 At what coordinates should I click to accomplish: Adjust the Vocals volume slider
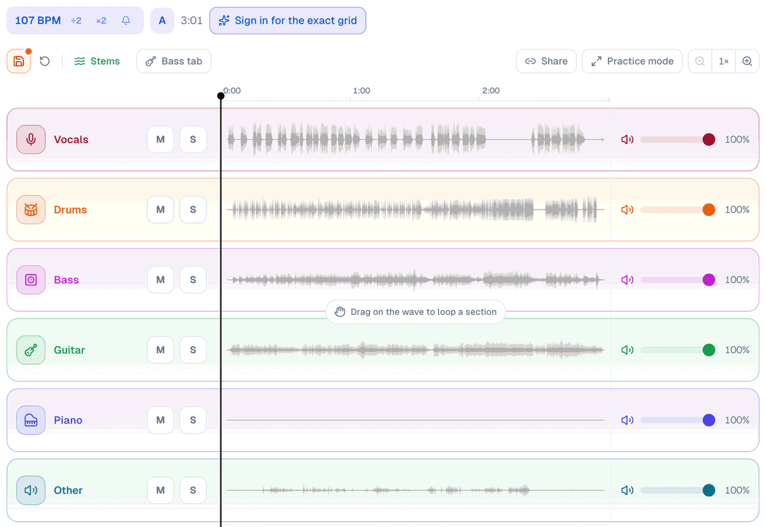pyautogui.click(x=677, y=139)
